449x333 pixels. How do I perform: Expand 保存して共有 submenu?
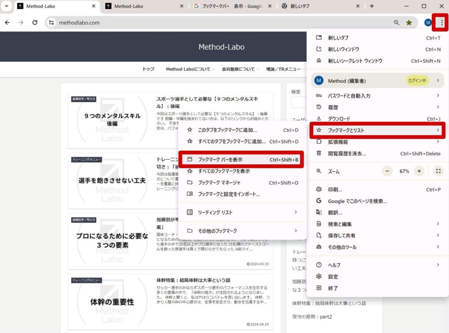[378, 235]
